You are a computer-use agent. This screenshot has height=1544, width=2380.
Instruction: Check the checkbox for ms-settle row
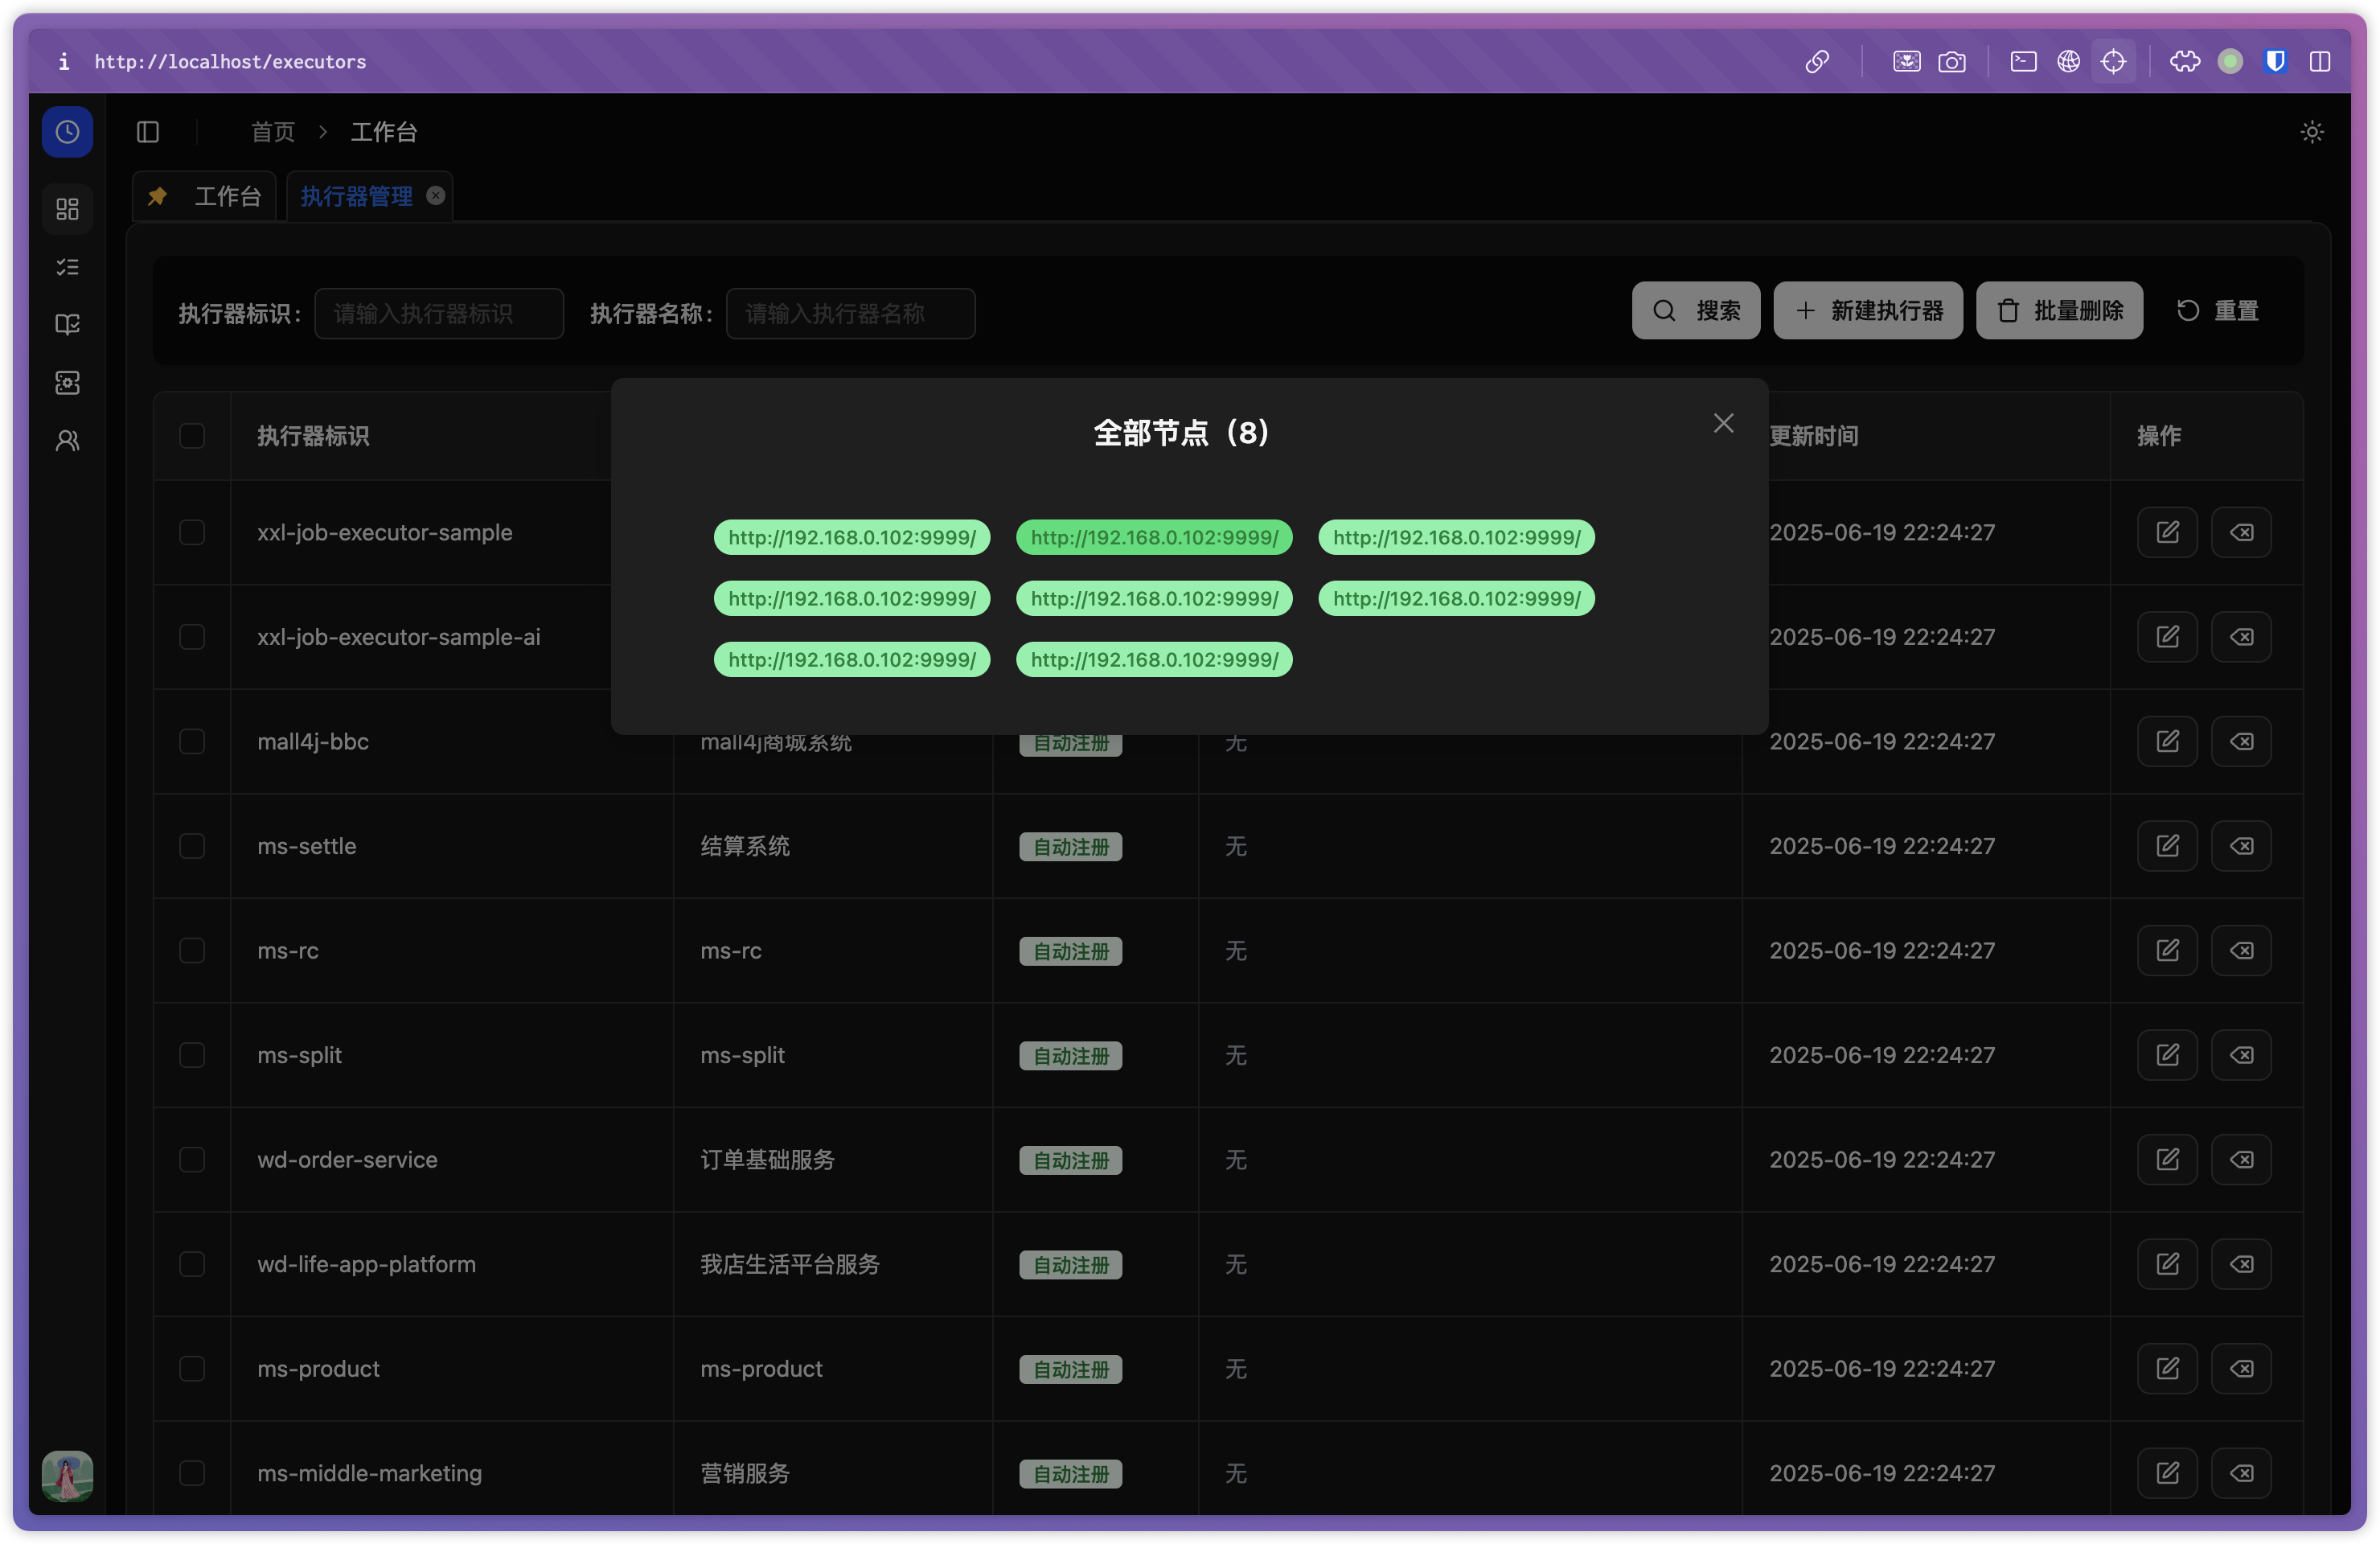point(191,846)
